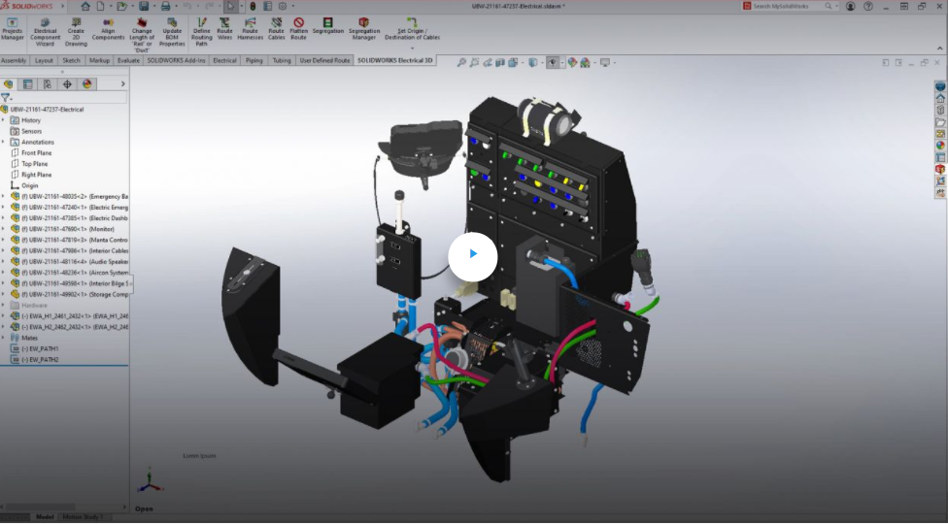Toggle the Hide/Show Items view button

[x=553, y=62]
